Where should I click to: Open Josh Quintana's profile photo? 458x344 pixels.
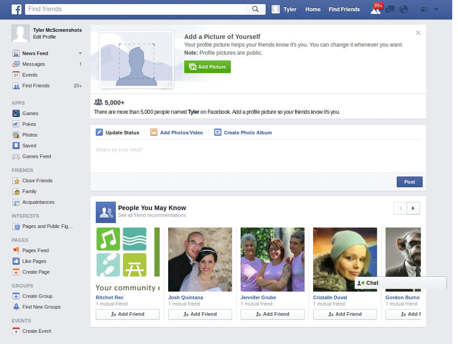200,259
